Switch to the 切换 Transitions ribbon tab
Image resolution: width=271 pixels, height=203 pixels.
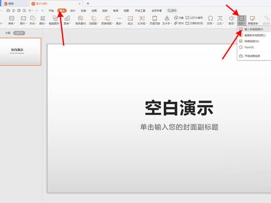pyautogui.click(x=83, y=11)
